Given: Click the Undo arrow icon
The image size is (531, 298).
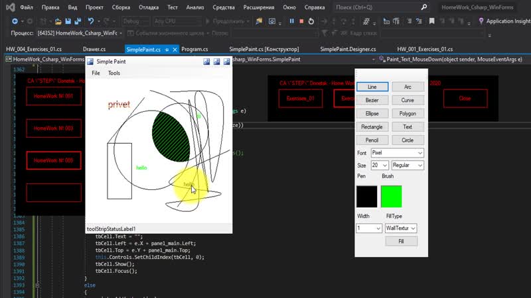Looking at the screenshot, I should pos(91,21).
